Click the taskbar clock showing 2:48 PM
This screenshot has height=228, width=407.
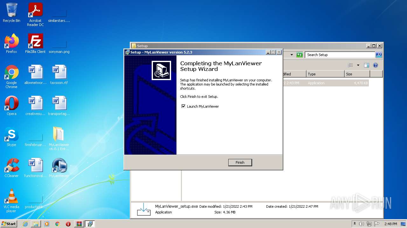(390, 224)
